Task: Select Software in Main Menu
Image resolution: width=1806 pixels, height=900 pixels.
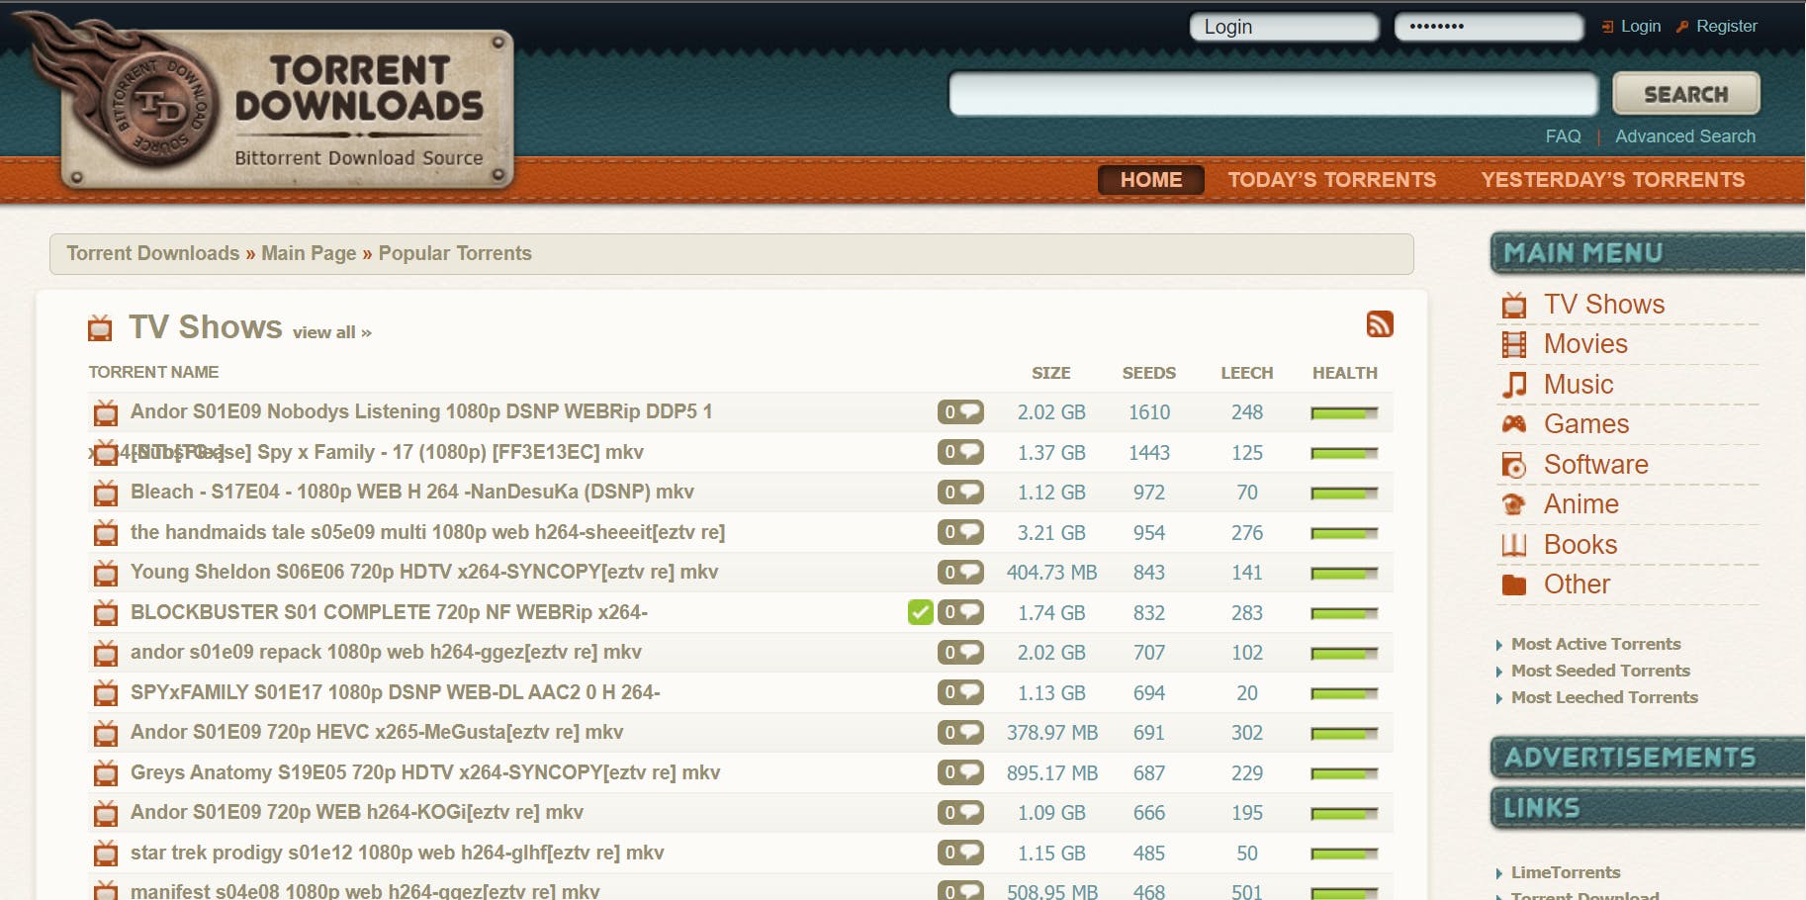Action: point(1595,465)
